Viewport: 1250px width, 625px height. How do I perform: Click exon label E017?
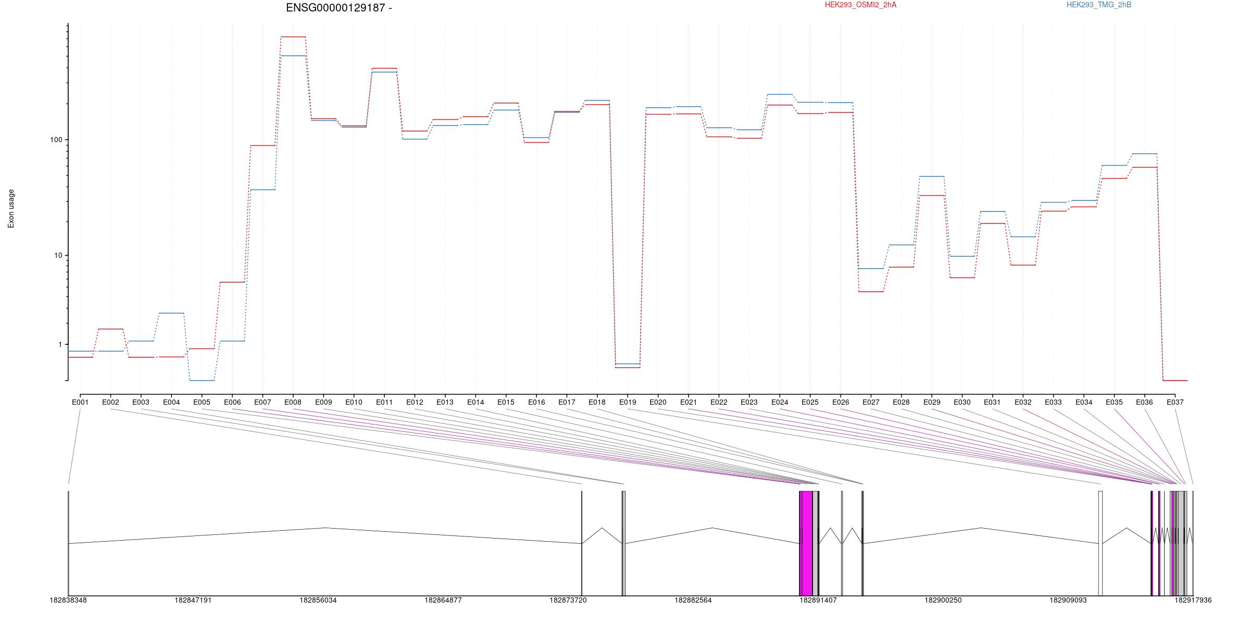[567, 402]
